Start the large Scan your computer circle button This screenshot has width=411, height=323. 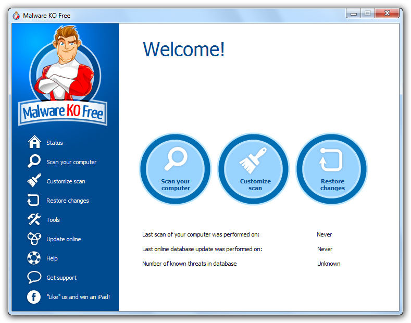176,169
